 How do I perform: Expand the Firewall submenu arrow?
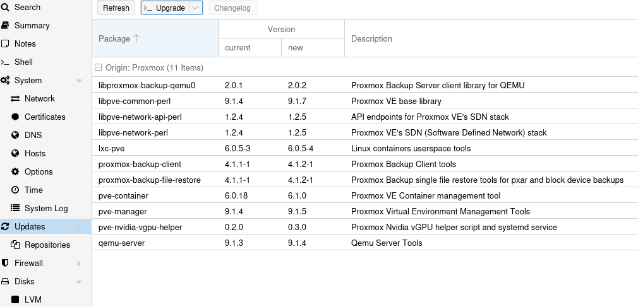(79, 264)
